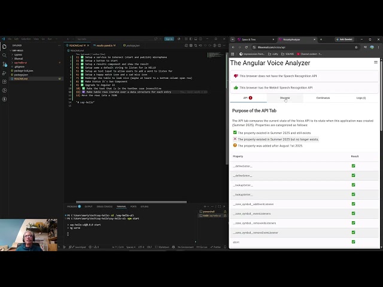Click the editor horizontal scrollbar

point(131,202)
